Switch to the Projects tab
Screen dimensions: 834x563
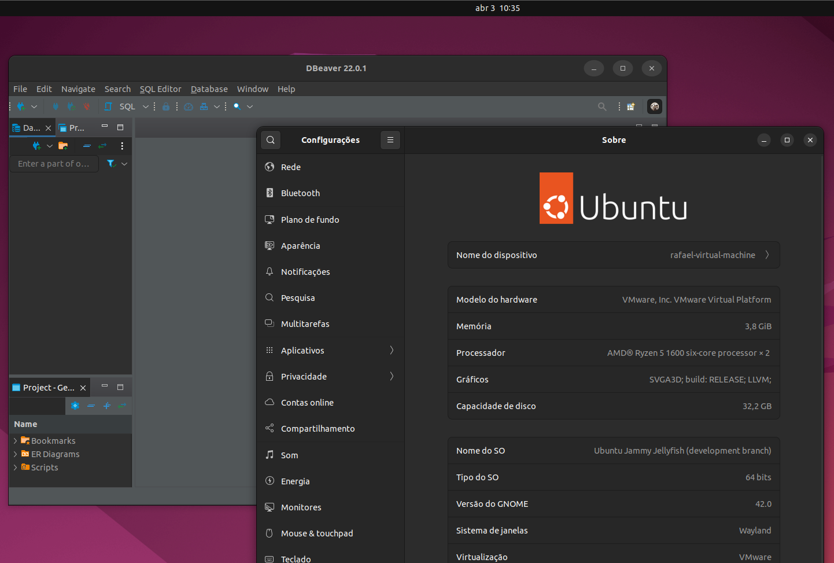(x=72, y=127)
